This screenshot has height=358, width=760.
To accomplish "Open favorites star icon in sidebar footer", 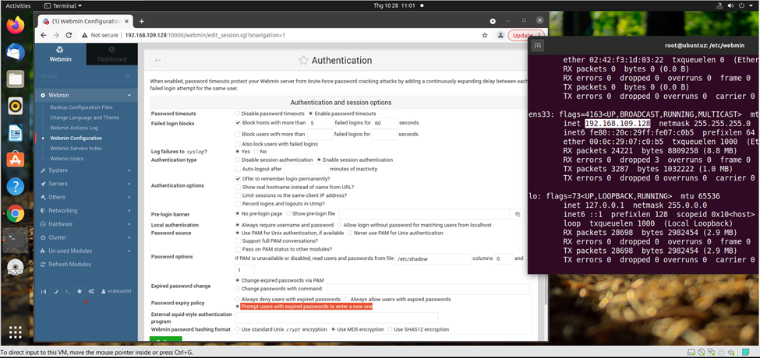I will pos(80,292).
